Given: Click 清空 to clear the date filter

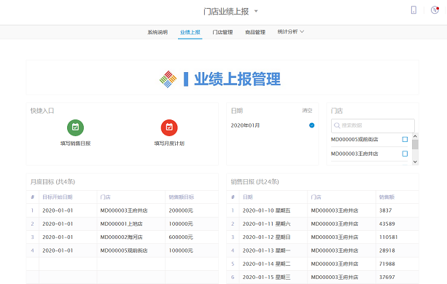Looking at the screenshot, I should tap(307, 111).
